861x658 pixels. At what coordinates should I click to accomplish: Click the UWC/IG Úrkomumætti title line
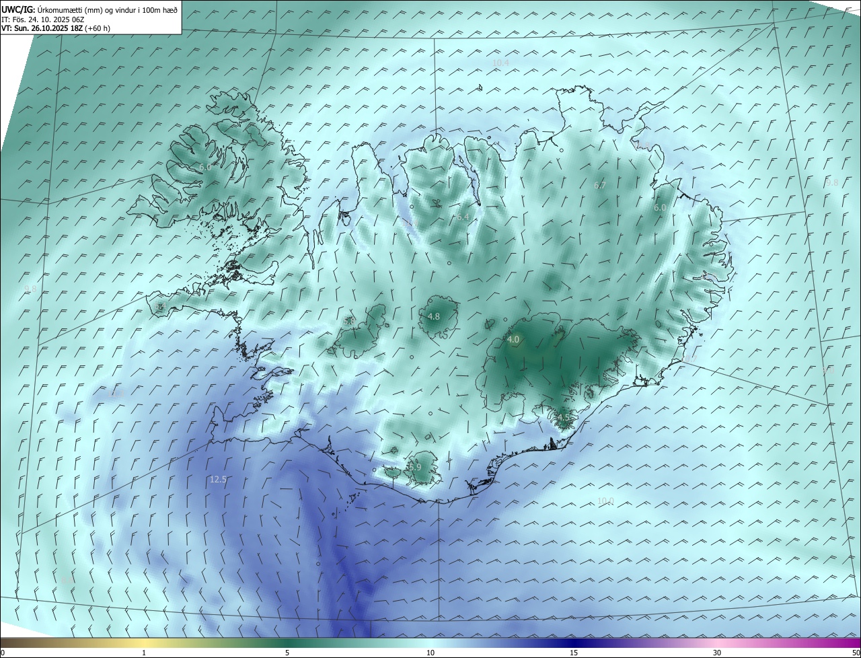coord(89,10)
